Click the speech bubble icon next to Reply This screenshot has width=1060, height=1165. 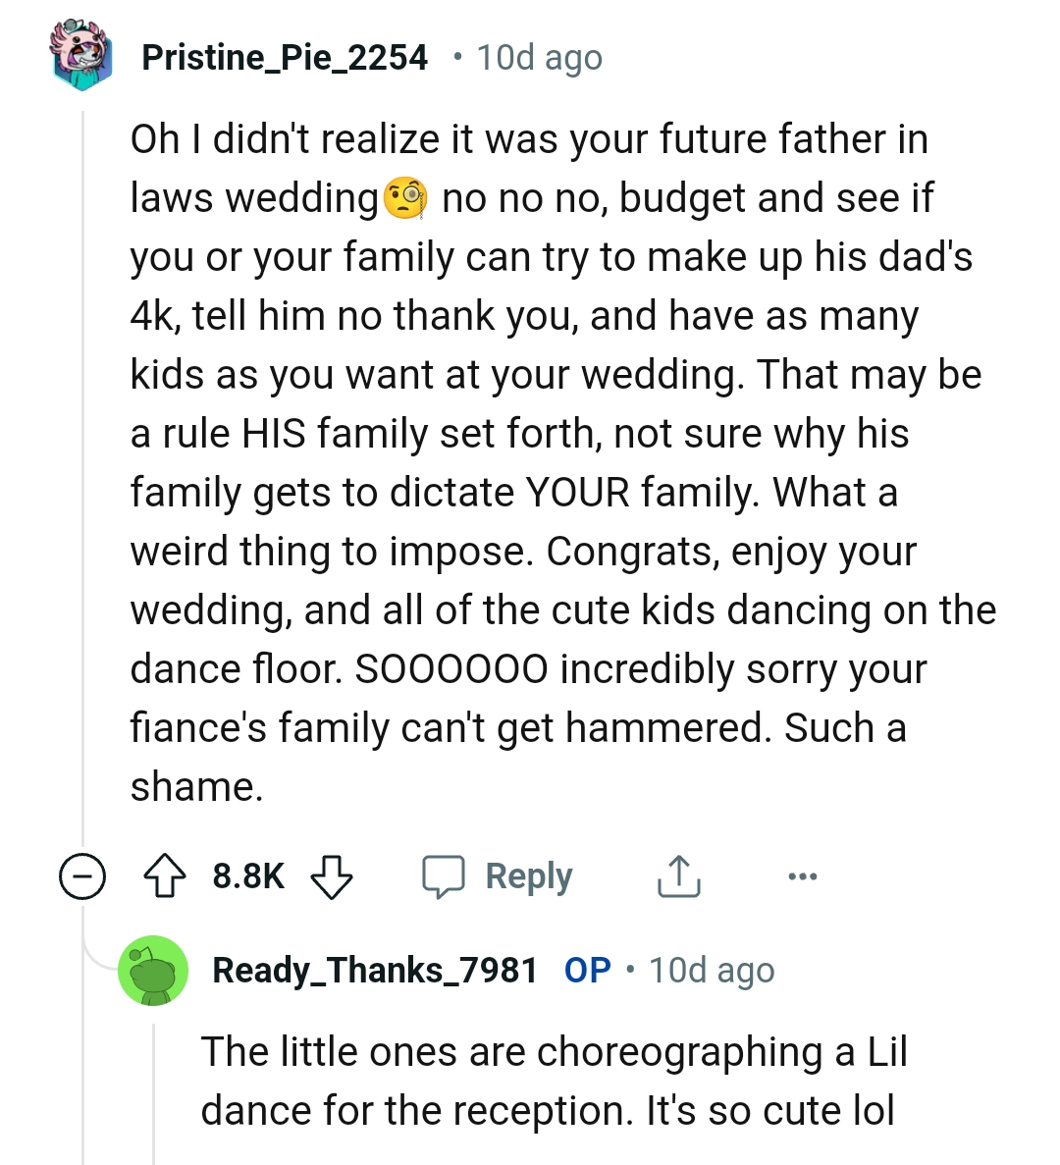pyautogui.click(x=450, y=875)
